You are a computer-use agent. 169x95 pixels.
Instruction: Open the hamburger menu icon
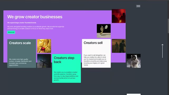click(138, 6)
